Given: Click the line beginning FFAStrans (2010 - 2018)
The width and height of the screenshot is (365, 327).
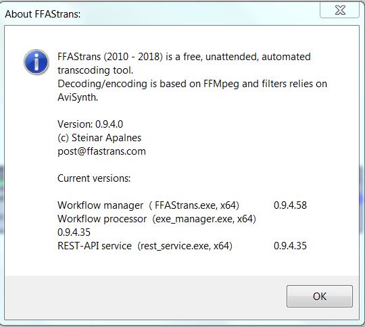Looking at the screenshot, I should (x=184, y=57).
